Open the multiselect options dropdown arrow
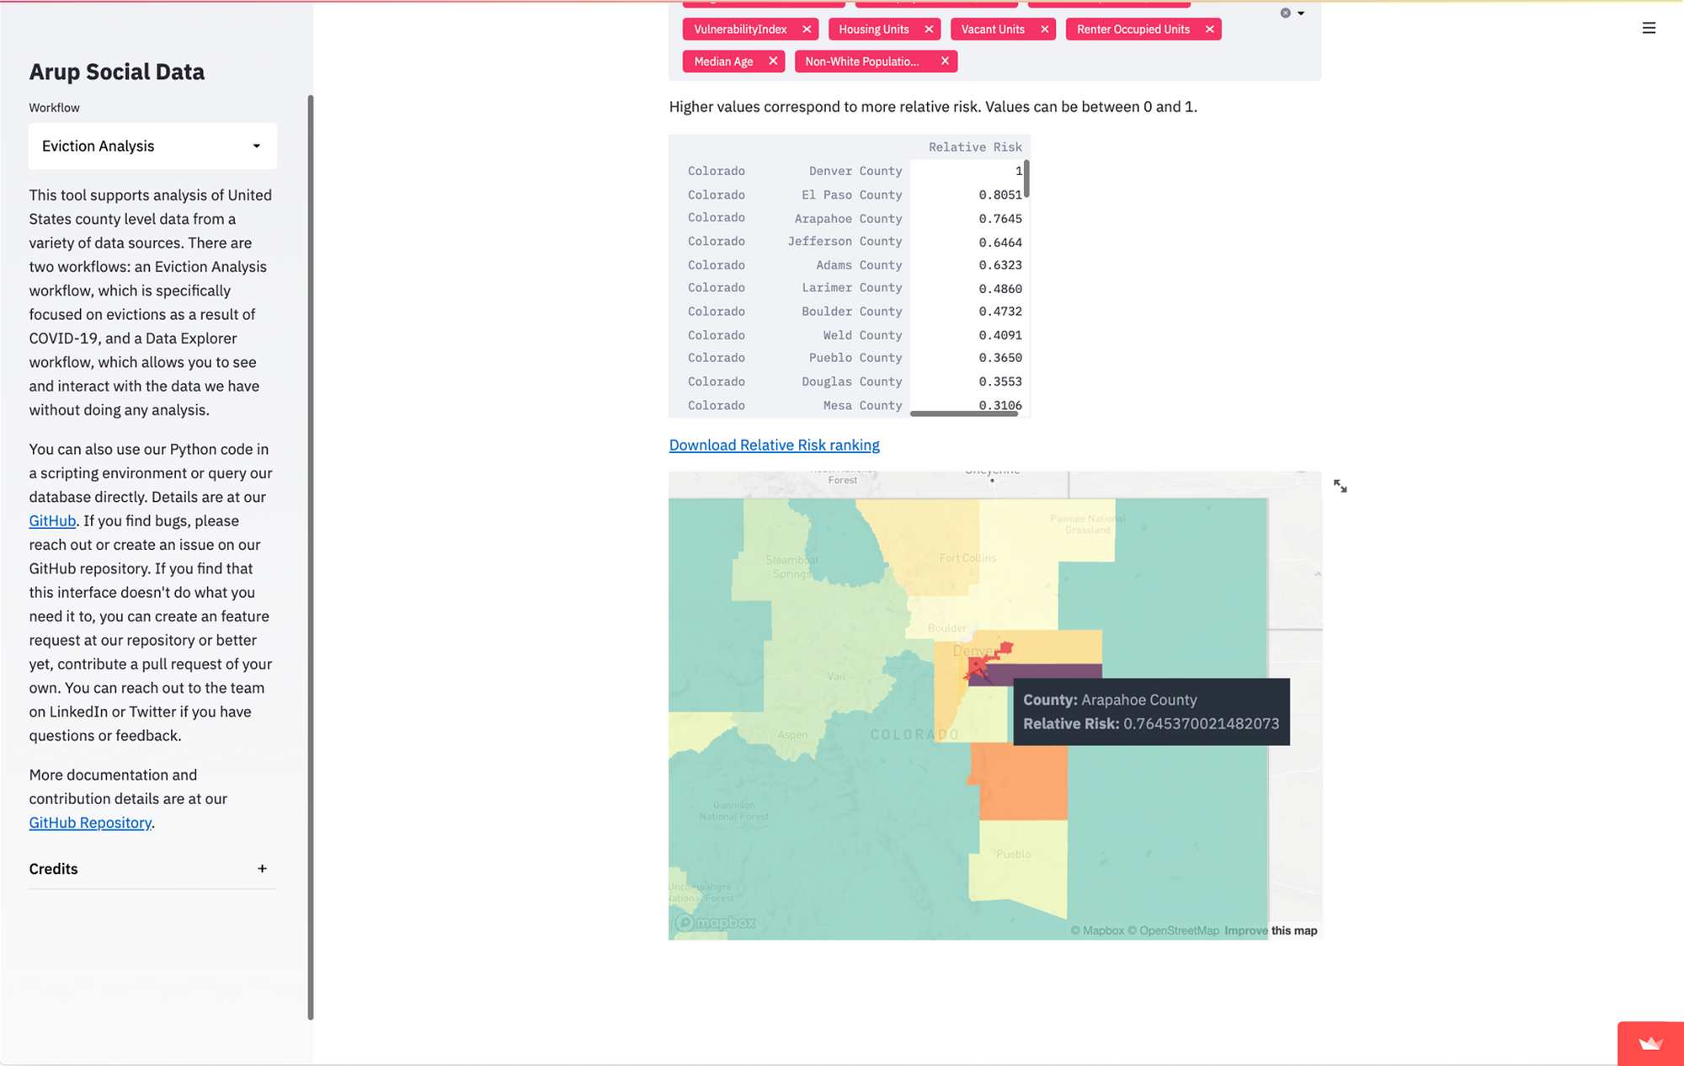Screen dimensions: 1684x1066 coord(1301,13)
